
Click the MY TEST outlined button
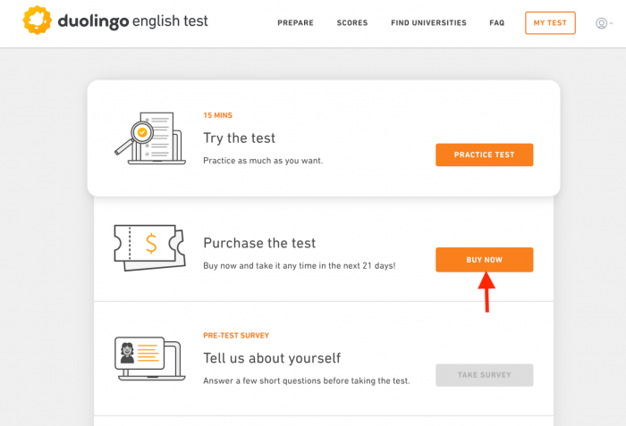tap(550, 23)
